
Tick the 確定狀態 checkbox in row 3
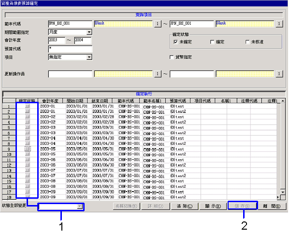pyautogui.click(x=28, y=117)
